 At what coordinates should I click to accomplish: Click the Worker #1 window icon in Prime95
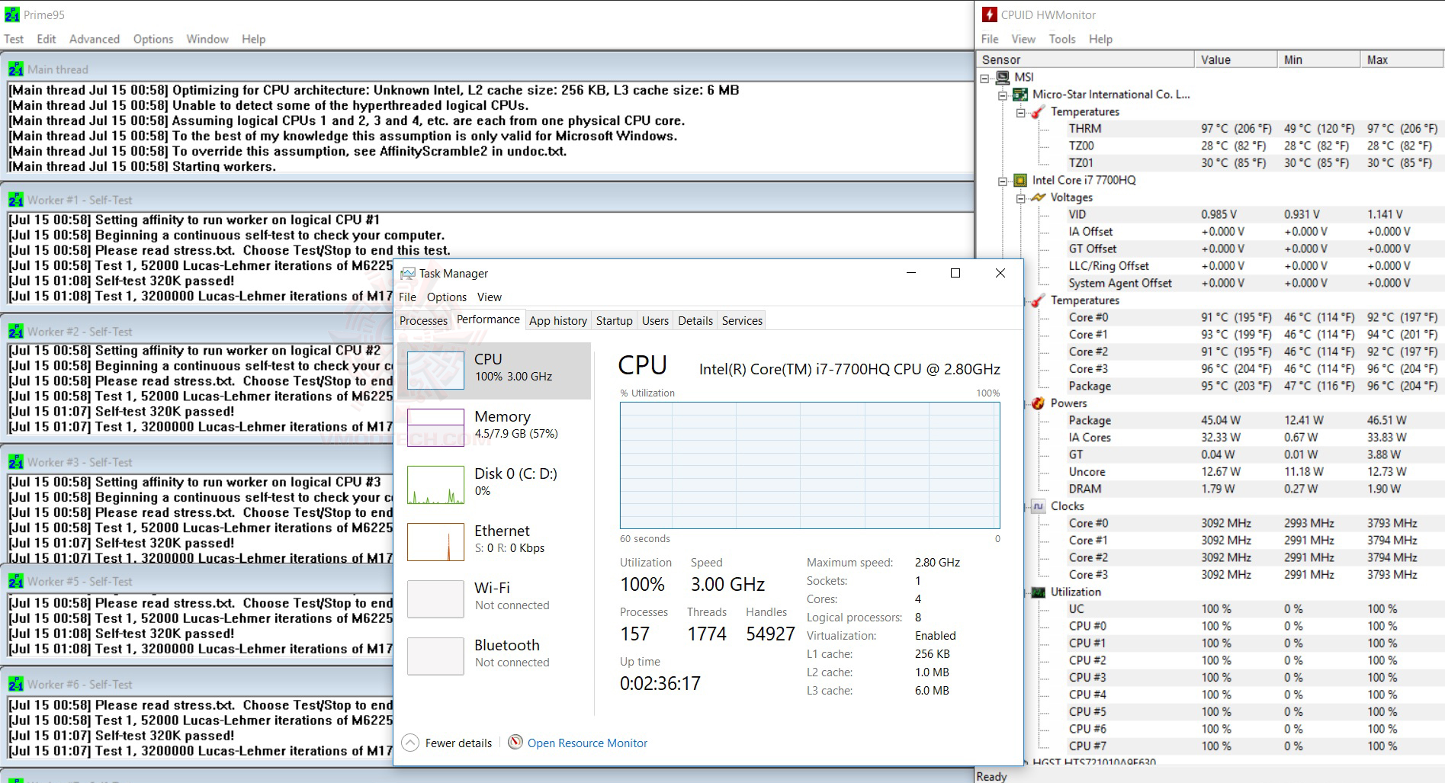(16, 200)
